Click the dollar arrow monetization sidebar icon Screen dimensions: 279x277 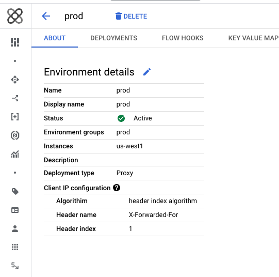coord(15,266)
